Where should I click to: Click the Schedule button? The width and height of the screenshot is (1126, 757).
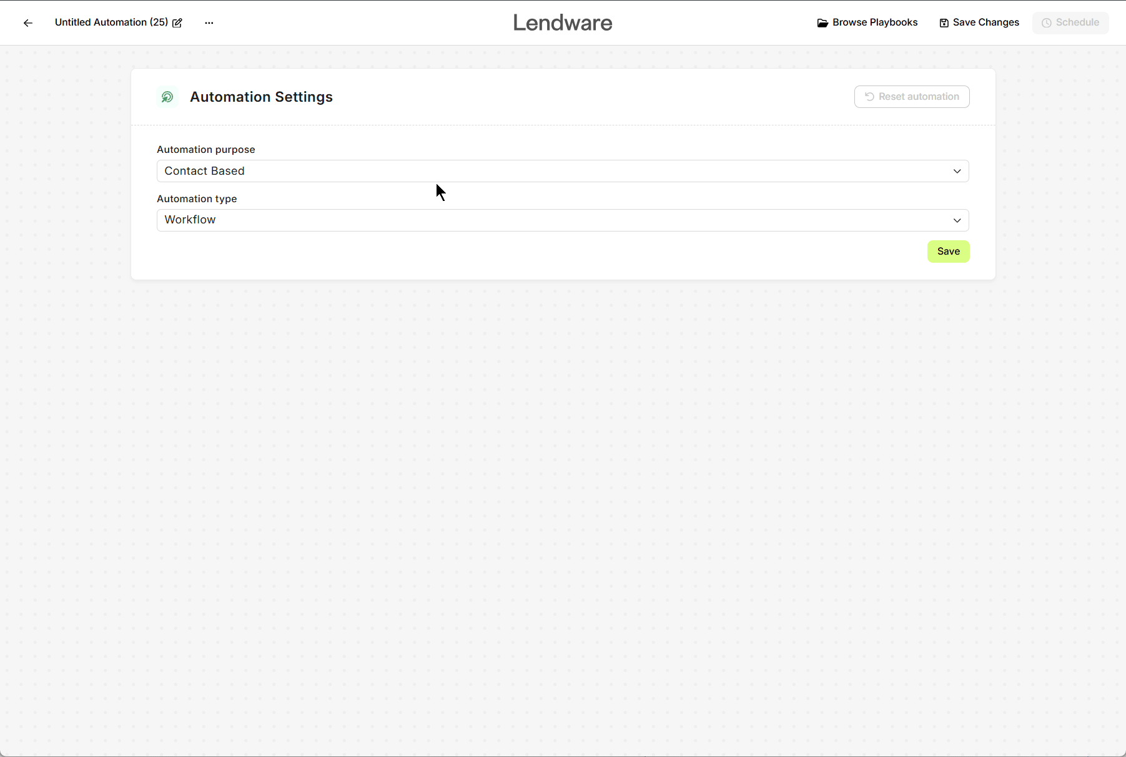tap(1070, 22)
